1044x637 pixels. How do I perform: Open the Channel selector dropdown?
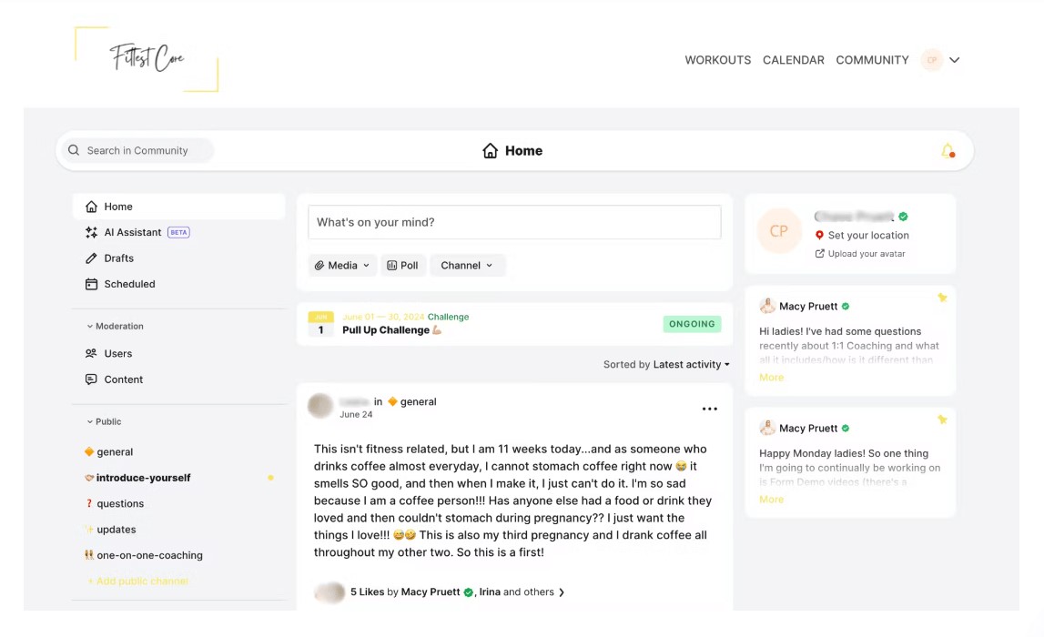(x=466, y=266)
